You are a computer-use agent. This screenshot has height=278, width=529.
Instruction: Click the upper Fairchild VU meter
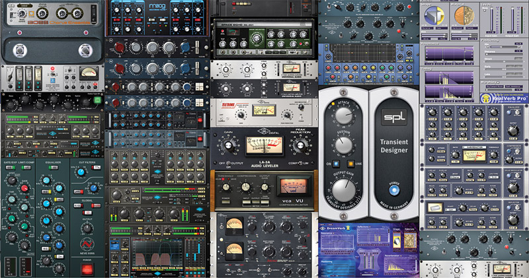tap(234, 225)
